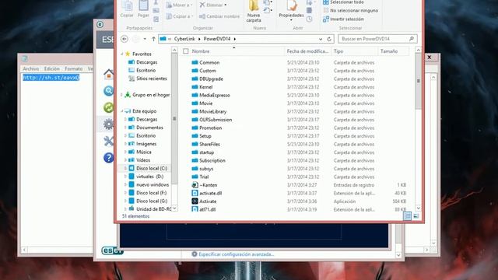The image size is (498, 280).
Task: Click Eliminar in the ribbon
Action: pos(213,5)
